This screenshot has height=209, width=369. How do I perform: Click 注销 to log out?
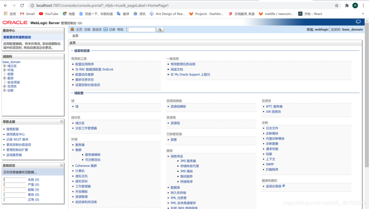[x=87, y=30]
